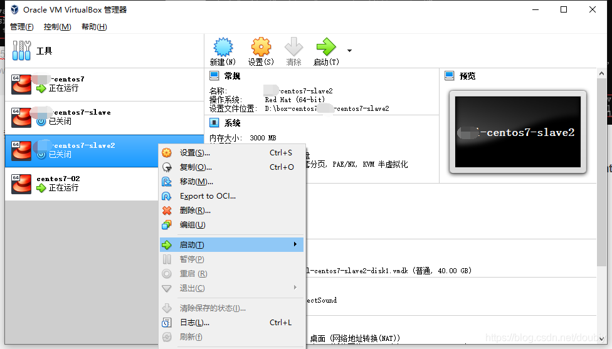Click the '3000 MB' memory value

[x=263, y=138]
